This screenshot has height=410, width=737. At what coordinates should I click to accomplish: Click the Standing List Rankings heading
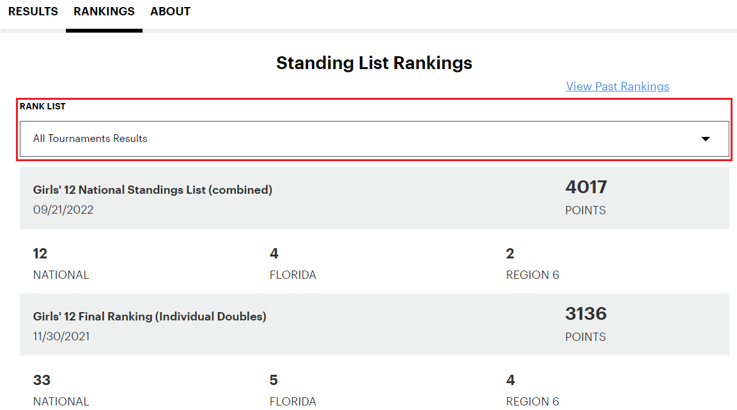(374, 63)
